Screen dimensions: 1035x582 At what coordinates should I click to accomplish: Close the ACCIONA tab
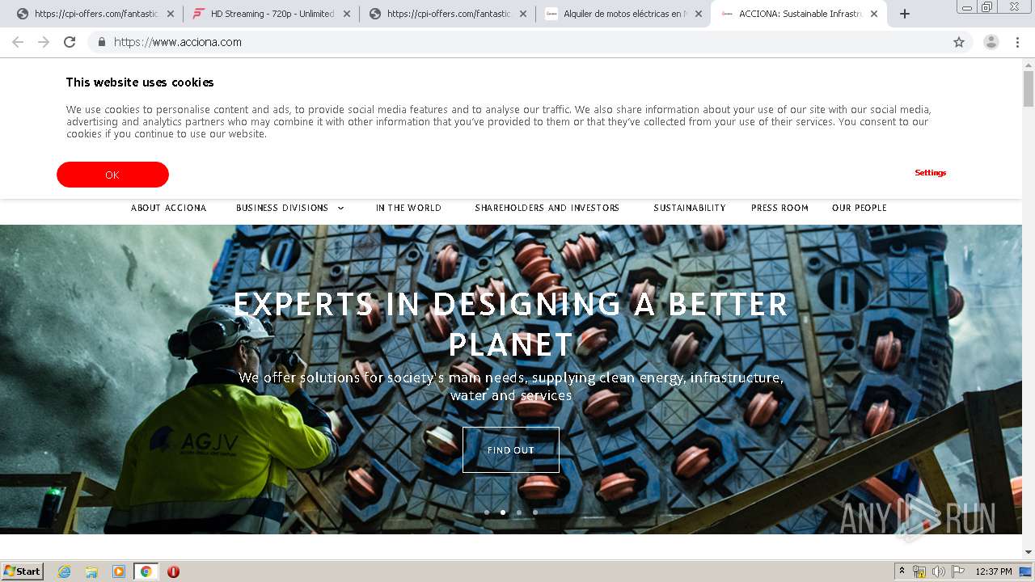click(x=874, y=14)
